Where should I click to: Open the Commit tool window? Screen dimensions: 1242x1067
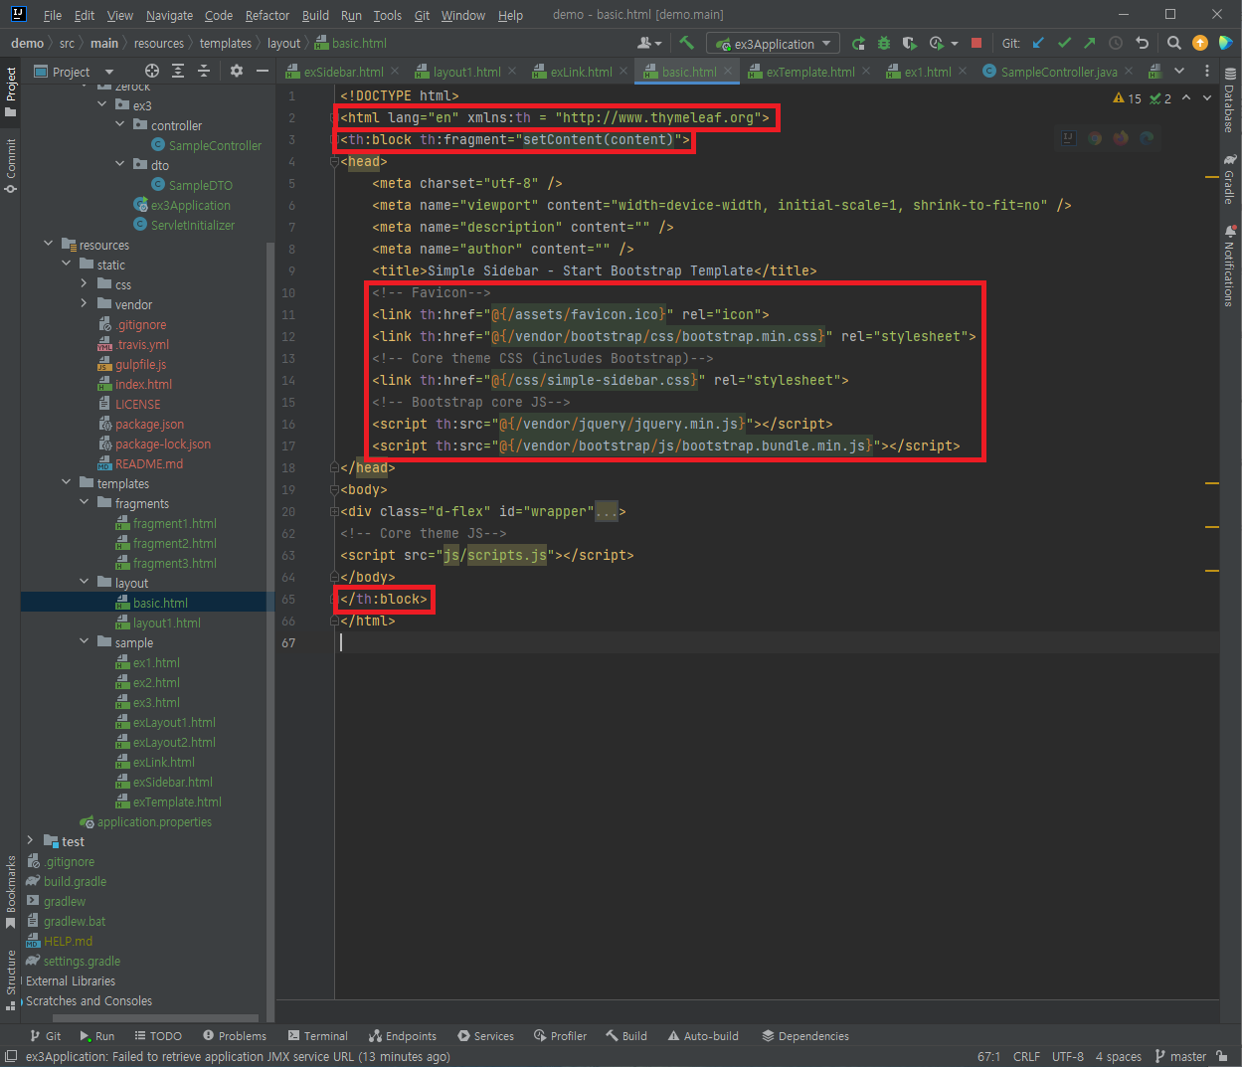coord(11,165)
